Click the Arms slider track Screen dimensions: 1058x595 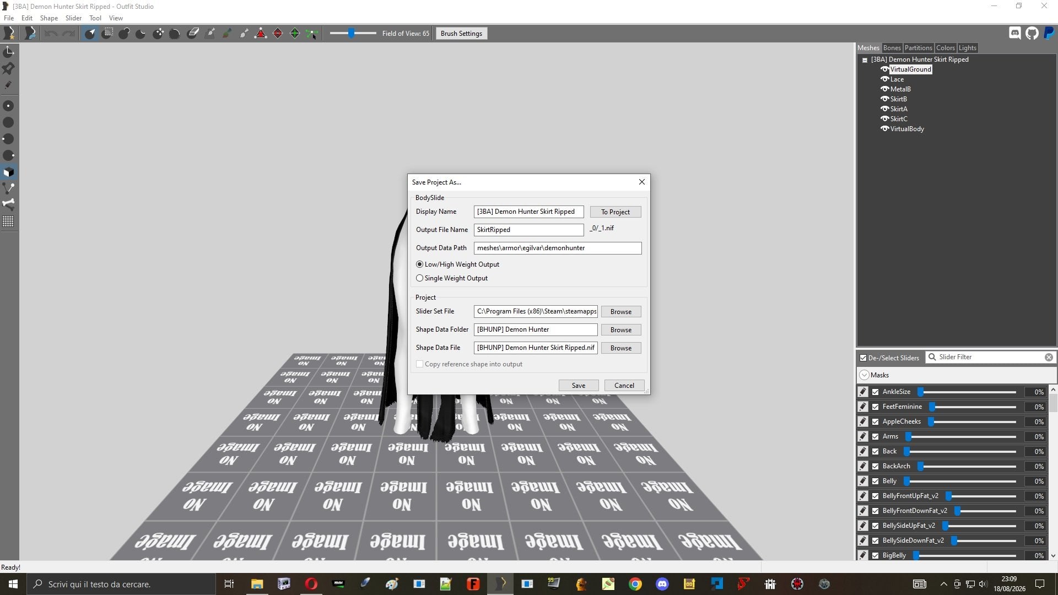tap(962, 437)
